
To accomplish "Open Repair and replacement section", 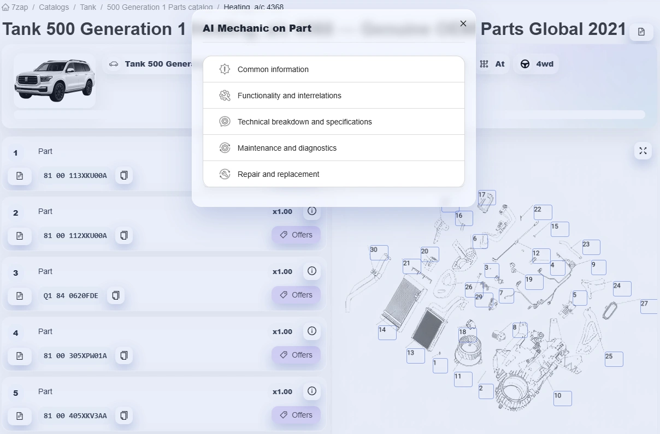I will pos(334,174).
